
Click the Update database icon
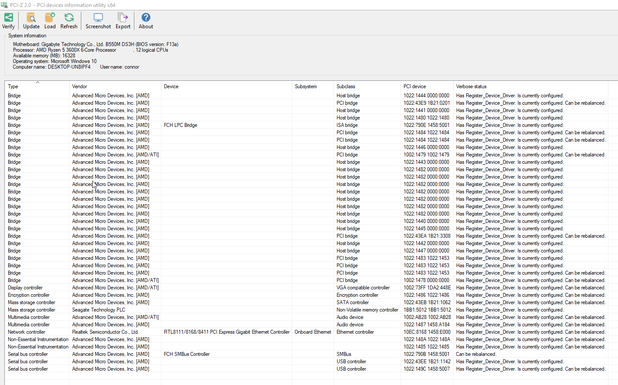pos(31,18)
